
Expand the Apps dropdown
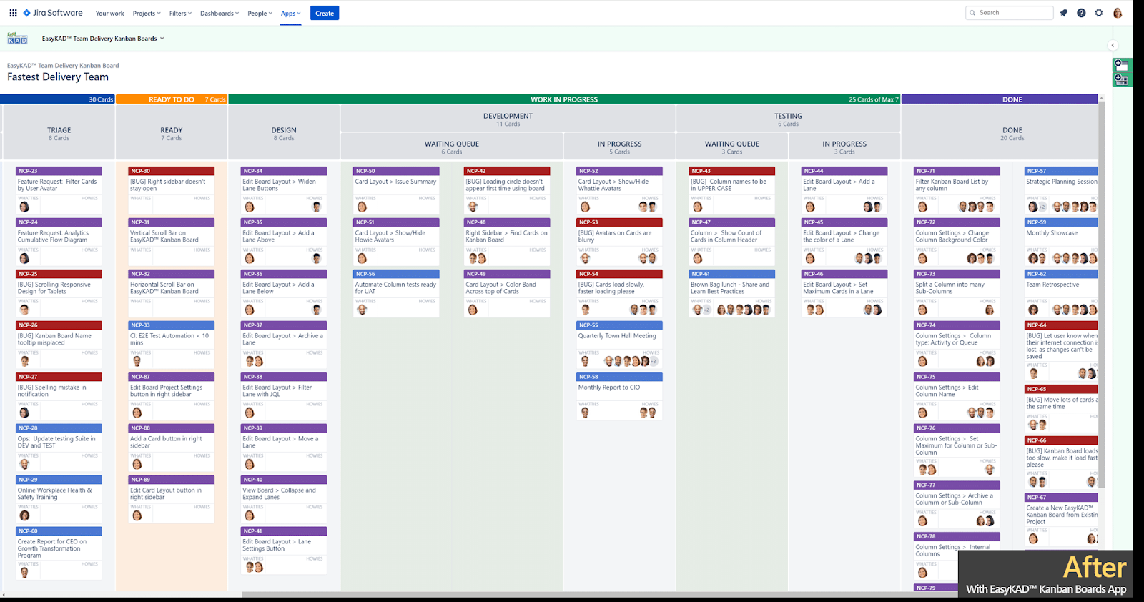click(x=290, y=14)
